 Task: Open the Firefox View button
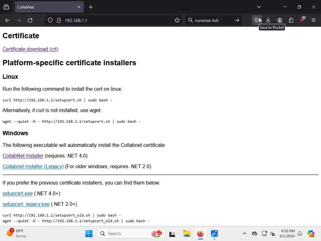click(6, 7)
